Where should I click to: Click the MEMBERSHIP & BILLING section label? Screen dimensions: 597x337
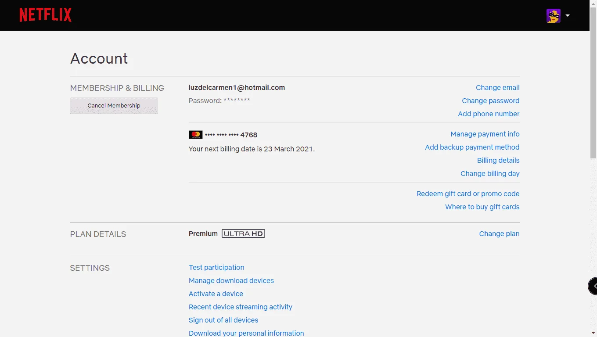[x=117, y=88]
